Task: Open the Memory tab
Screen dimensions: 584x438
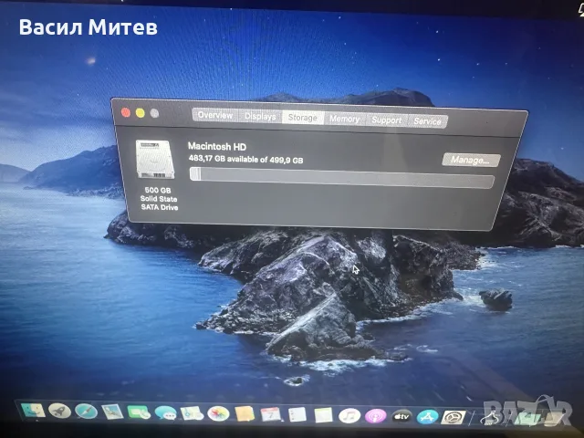Action: point(345,119)
